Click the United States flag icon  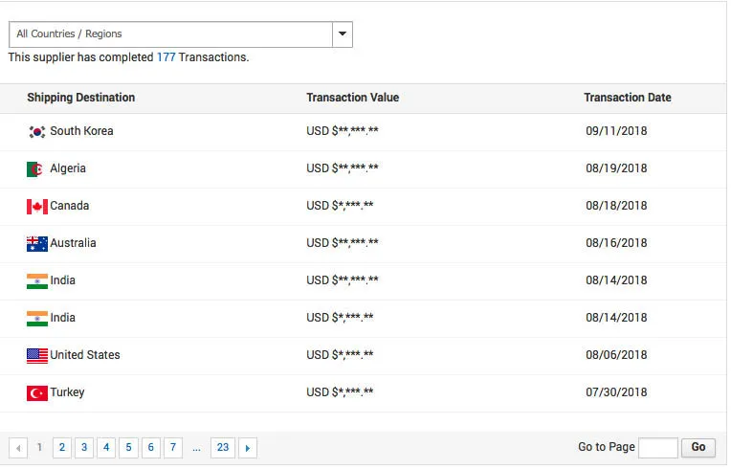(x=37, y=356)
